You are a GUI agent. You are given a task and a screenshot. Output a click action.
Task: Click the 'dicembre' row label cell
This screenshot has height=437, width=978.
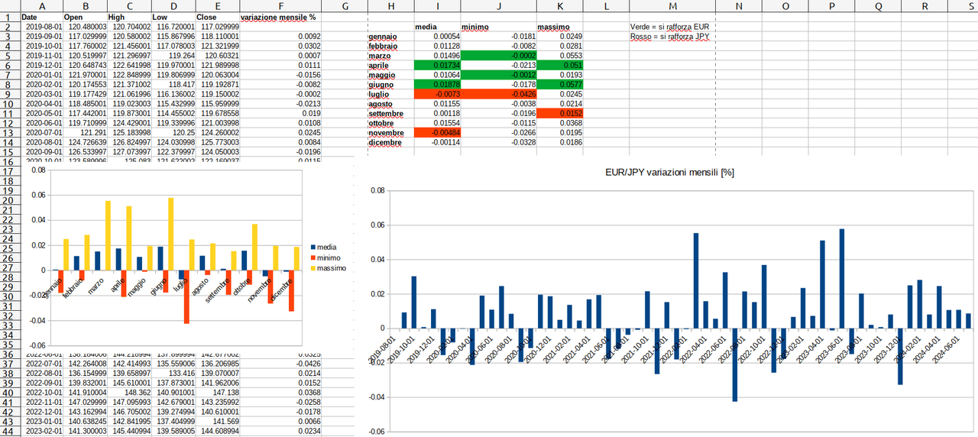(390, 142)
